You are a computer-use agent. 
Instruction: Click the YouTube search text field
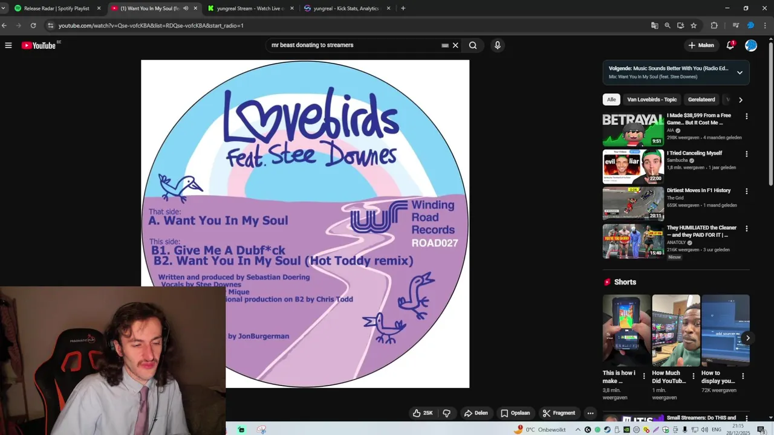(x=354, y=45)
